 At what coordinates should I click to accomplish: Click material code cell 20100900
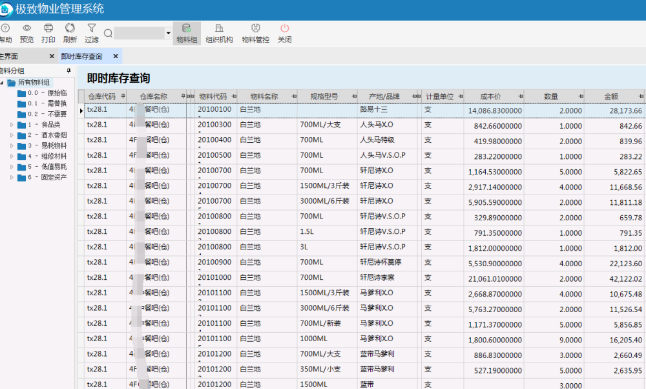click(214, 262)
